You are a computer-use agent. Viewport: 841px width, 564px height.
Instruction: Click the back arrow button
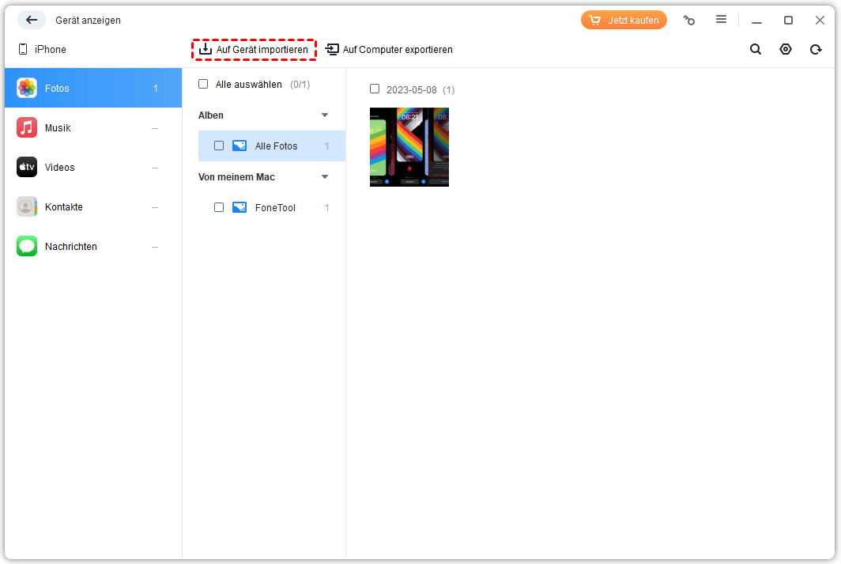(32, 20)
